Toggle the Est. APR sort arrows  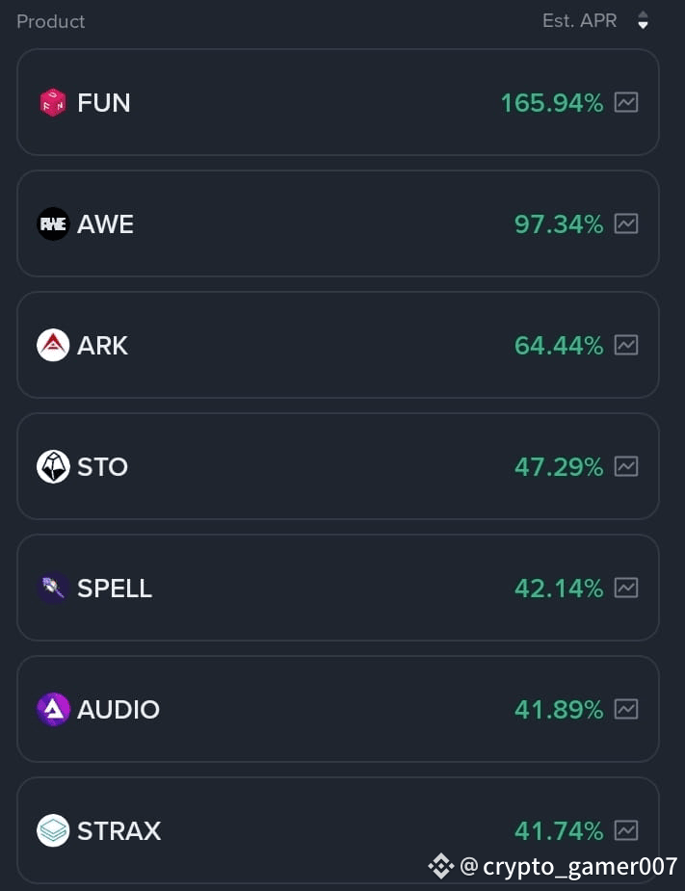643,20
